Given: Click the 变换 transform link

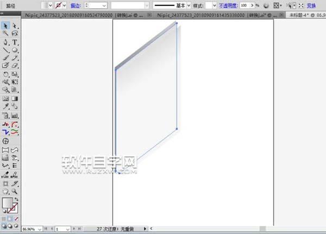Looking at the screenshot, I should tap(311, 5).
